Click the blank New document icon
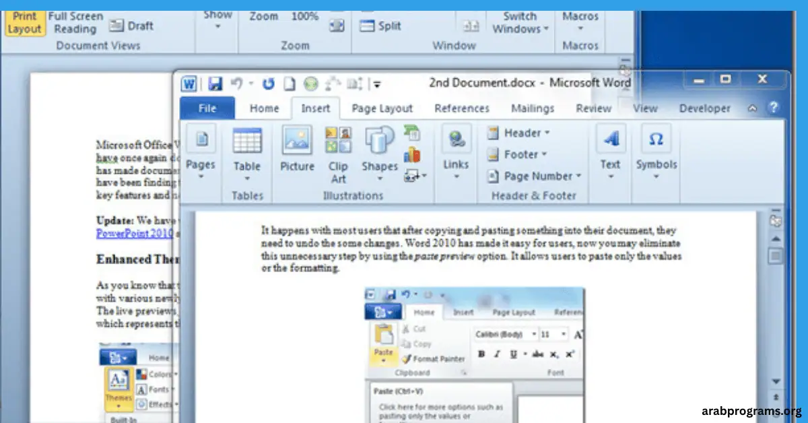Image resolution: width=808 pixels, height=423 pixels. (289, 84)
